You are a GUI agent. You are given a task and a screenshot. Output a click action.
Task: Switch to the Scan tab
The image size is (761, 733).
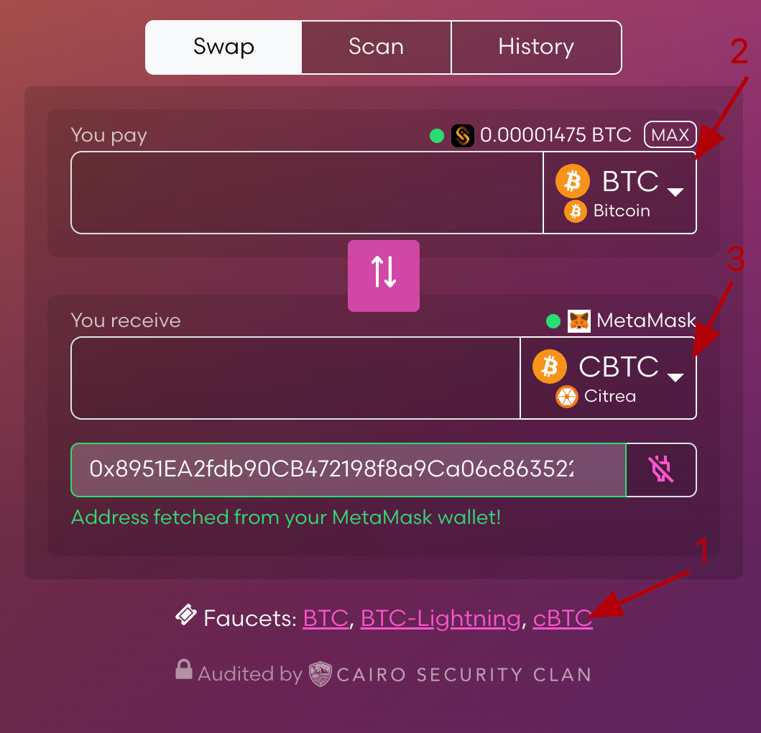[x=376, y=47]
